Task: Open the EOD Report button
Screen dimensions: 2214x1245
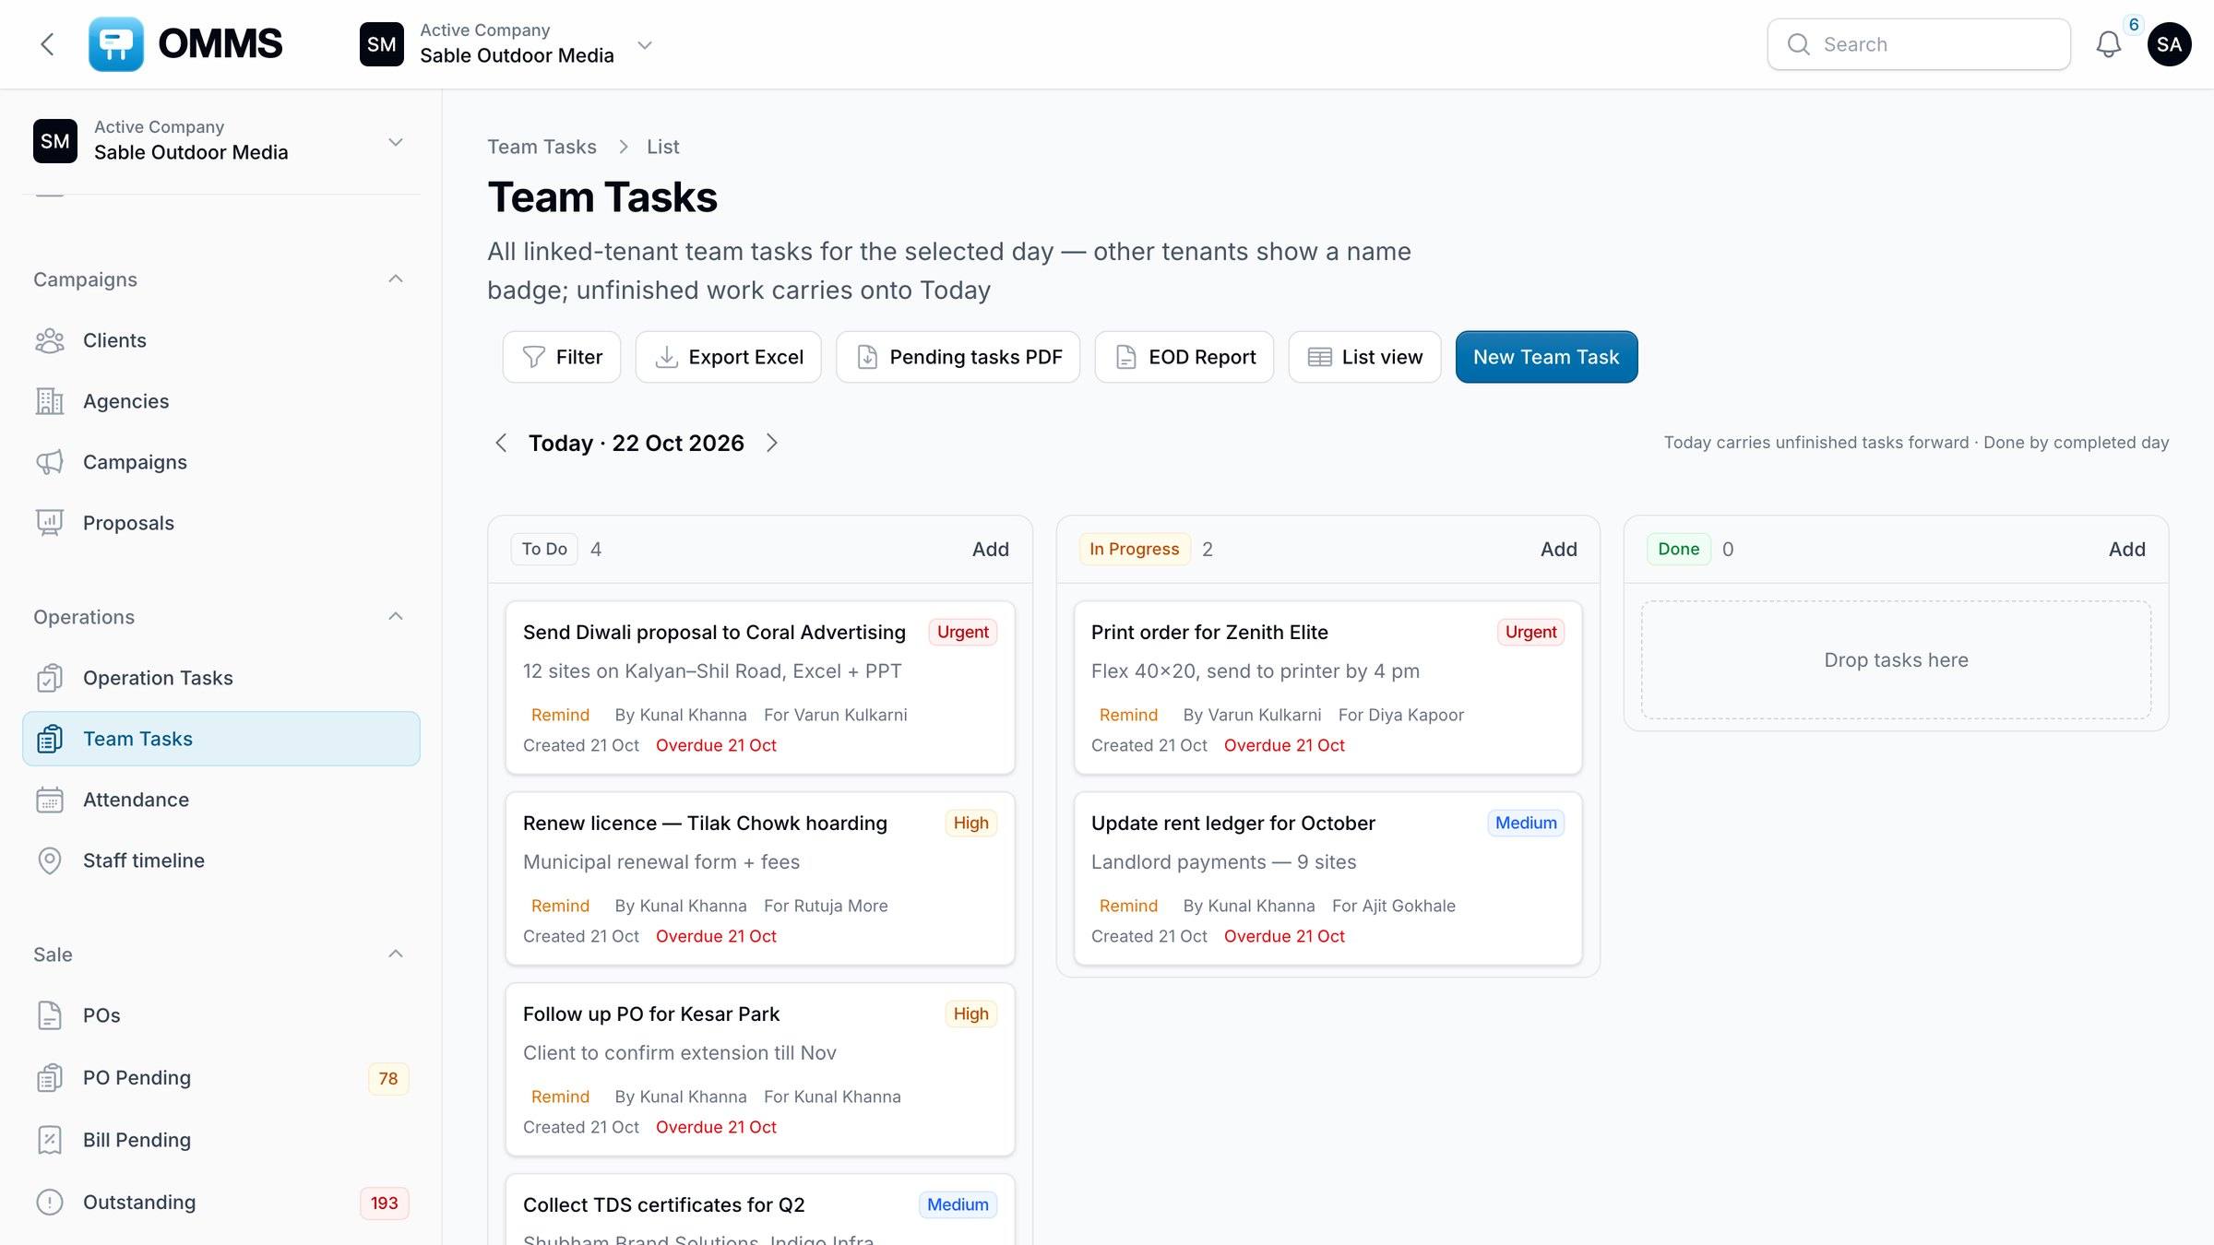Action: click(x=1184, y=357)
